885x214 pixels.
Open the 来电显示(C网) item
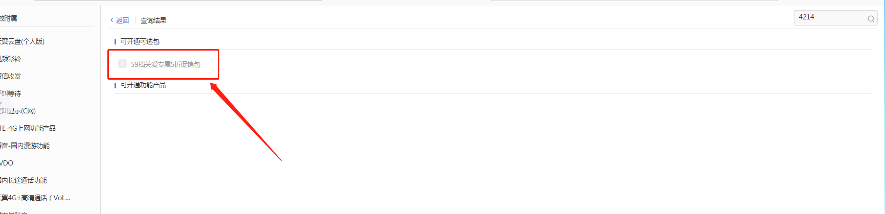[x=18, y=111]
